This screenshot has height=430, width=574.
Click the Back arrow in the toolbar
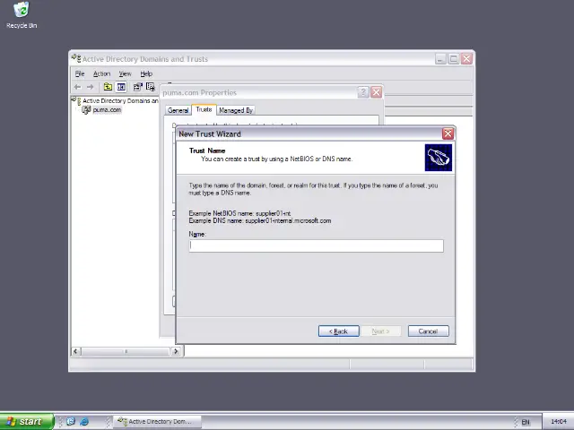tap(77, 87)
